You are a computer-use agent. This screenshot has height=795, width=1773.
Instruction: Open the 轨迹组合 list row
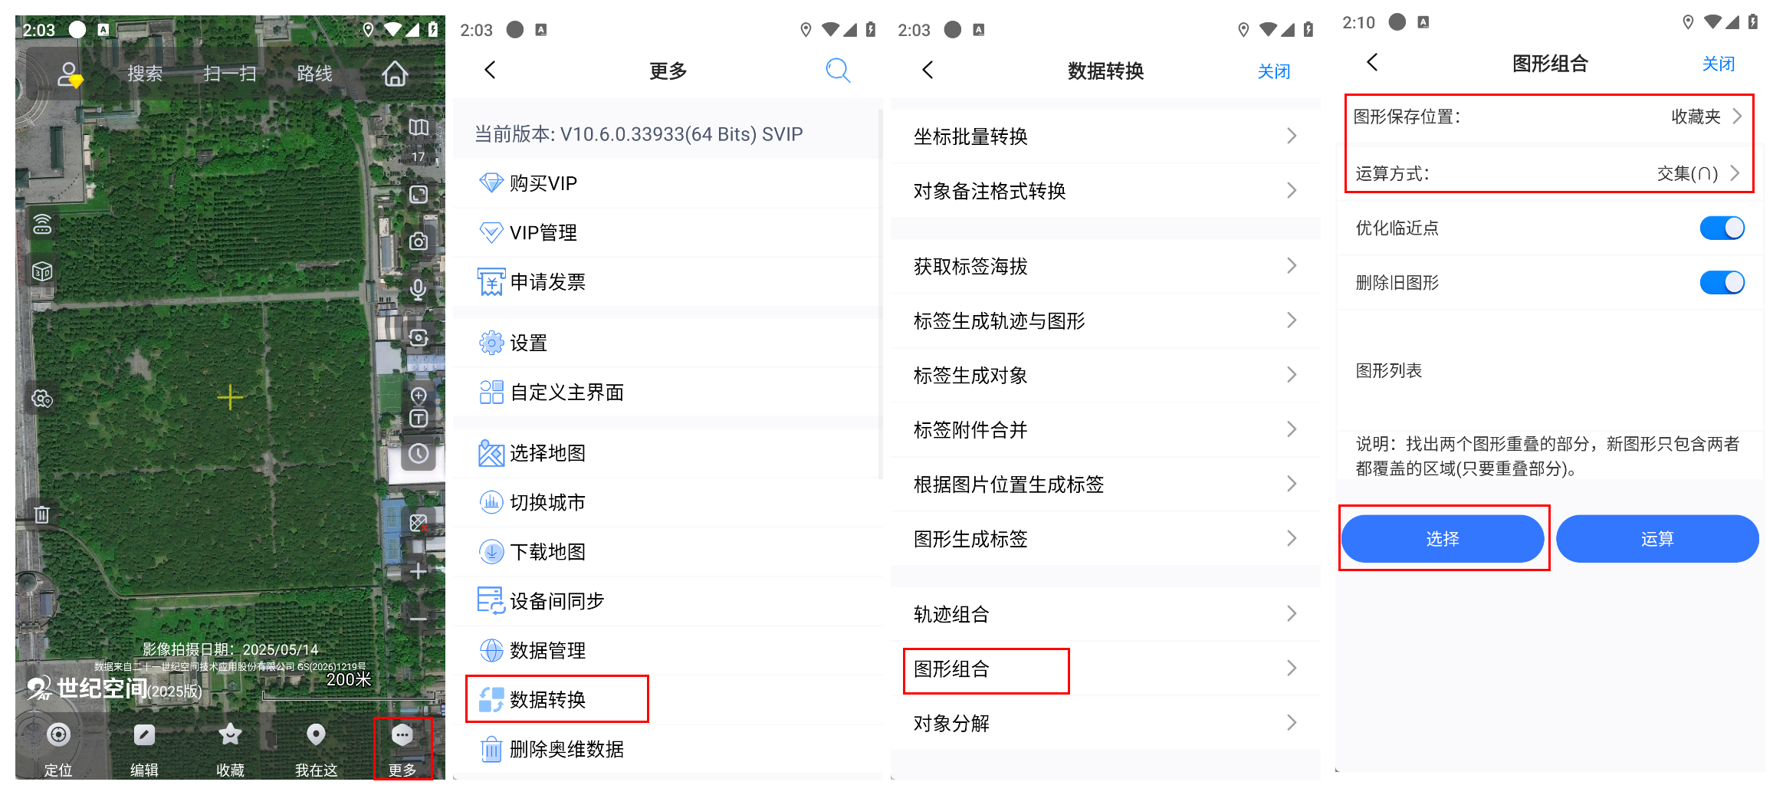point(1105,614)
